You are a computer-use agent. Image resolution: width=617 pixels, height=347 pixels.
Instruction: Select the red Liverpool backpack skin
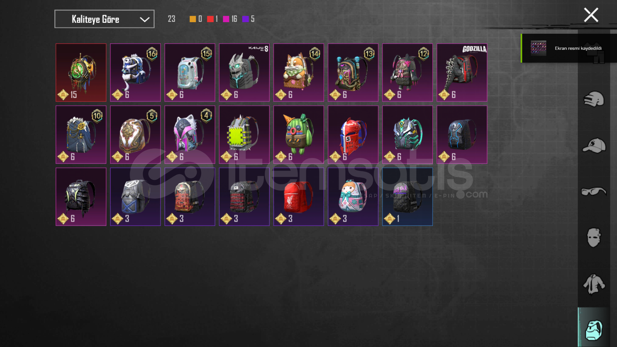[299, 197]
